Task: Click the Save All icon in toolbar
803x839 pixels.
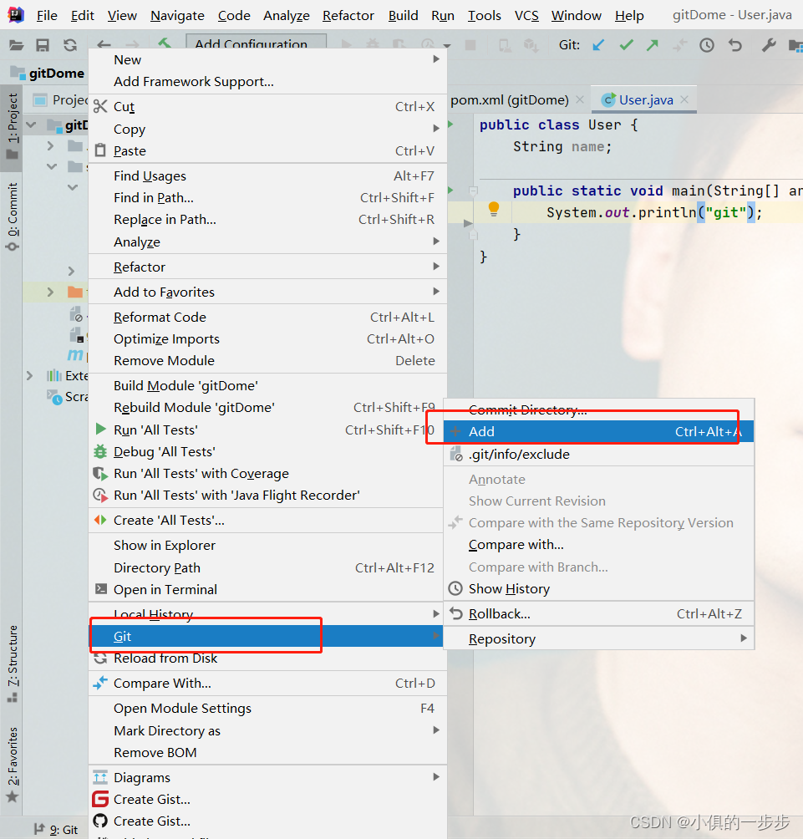Action: point(43,45)
